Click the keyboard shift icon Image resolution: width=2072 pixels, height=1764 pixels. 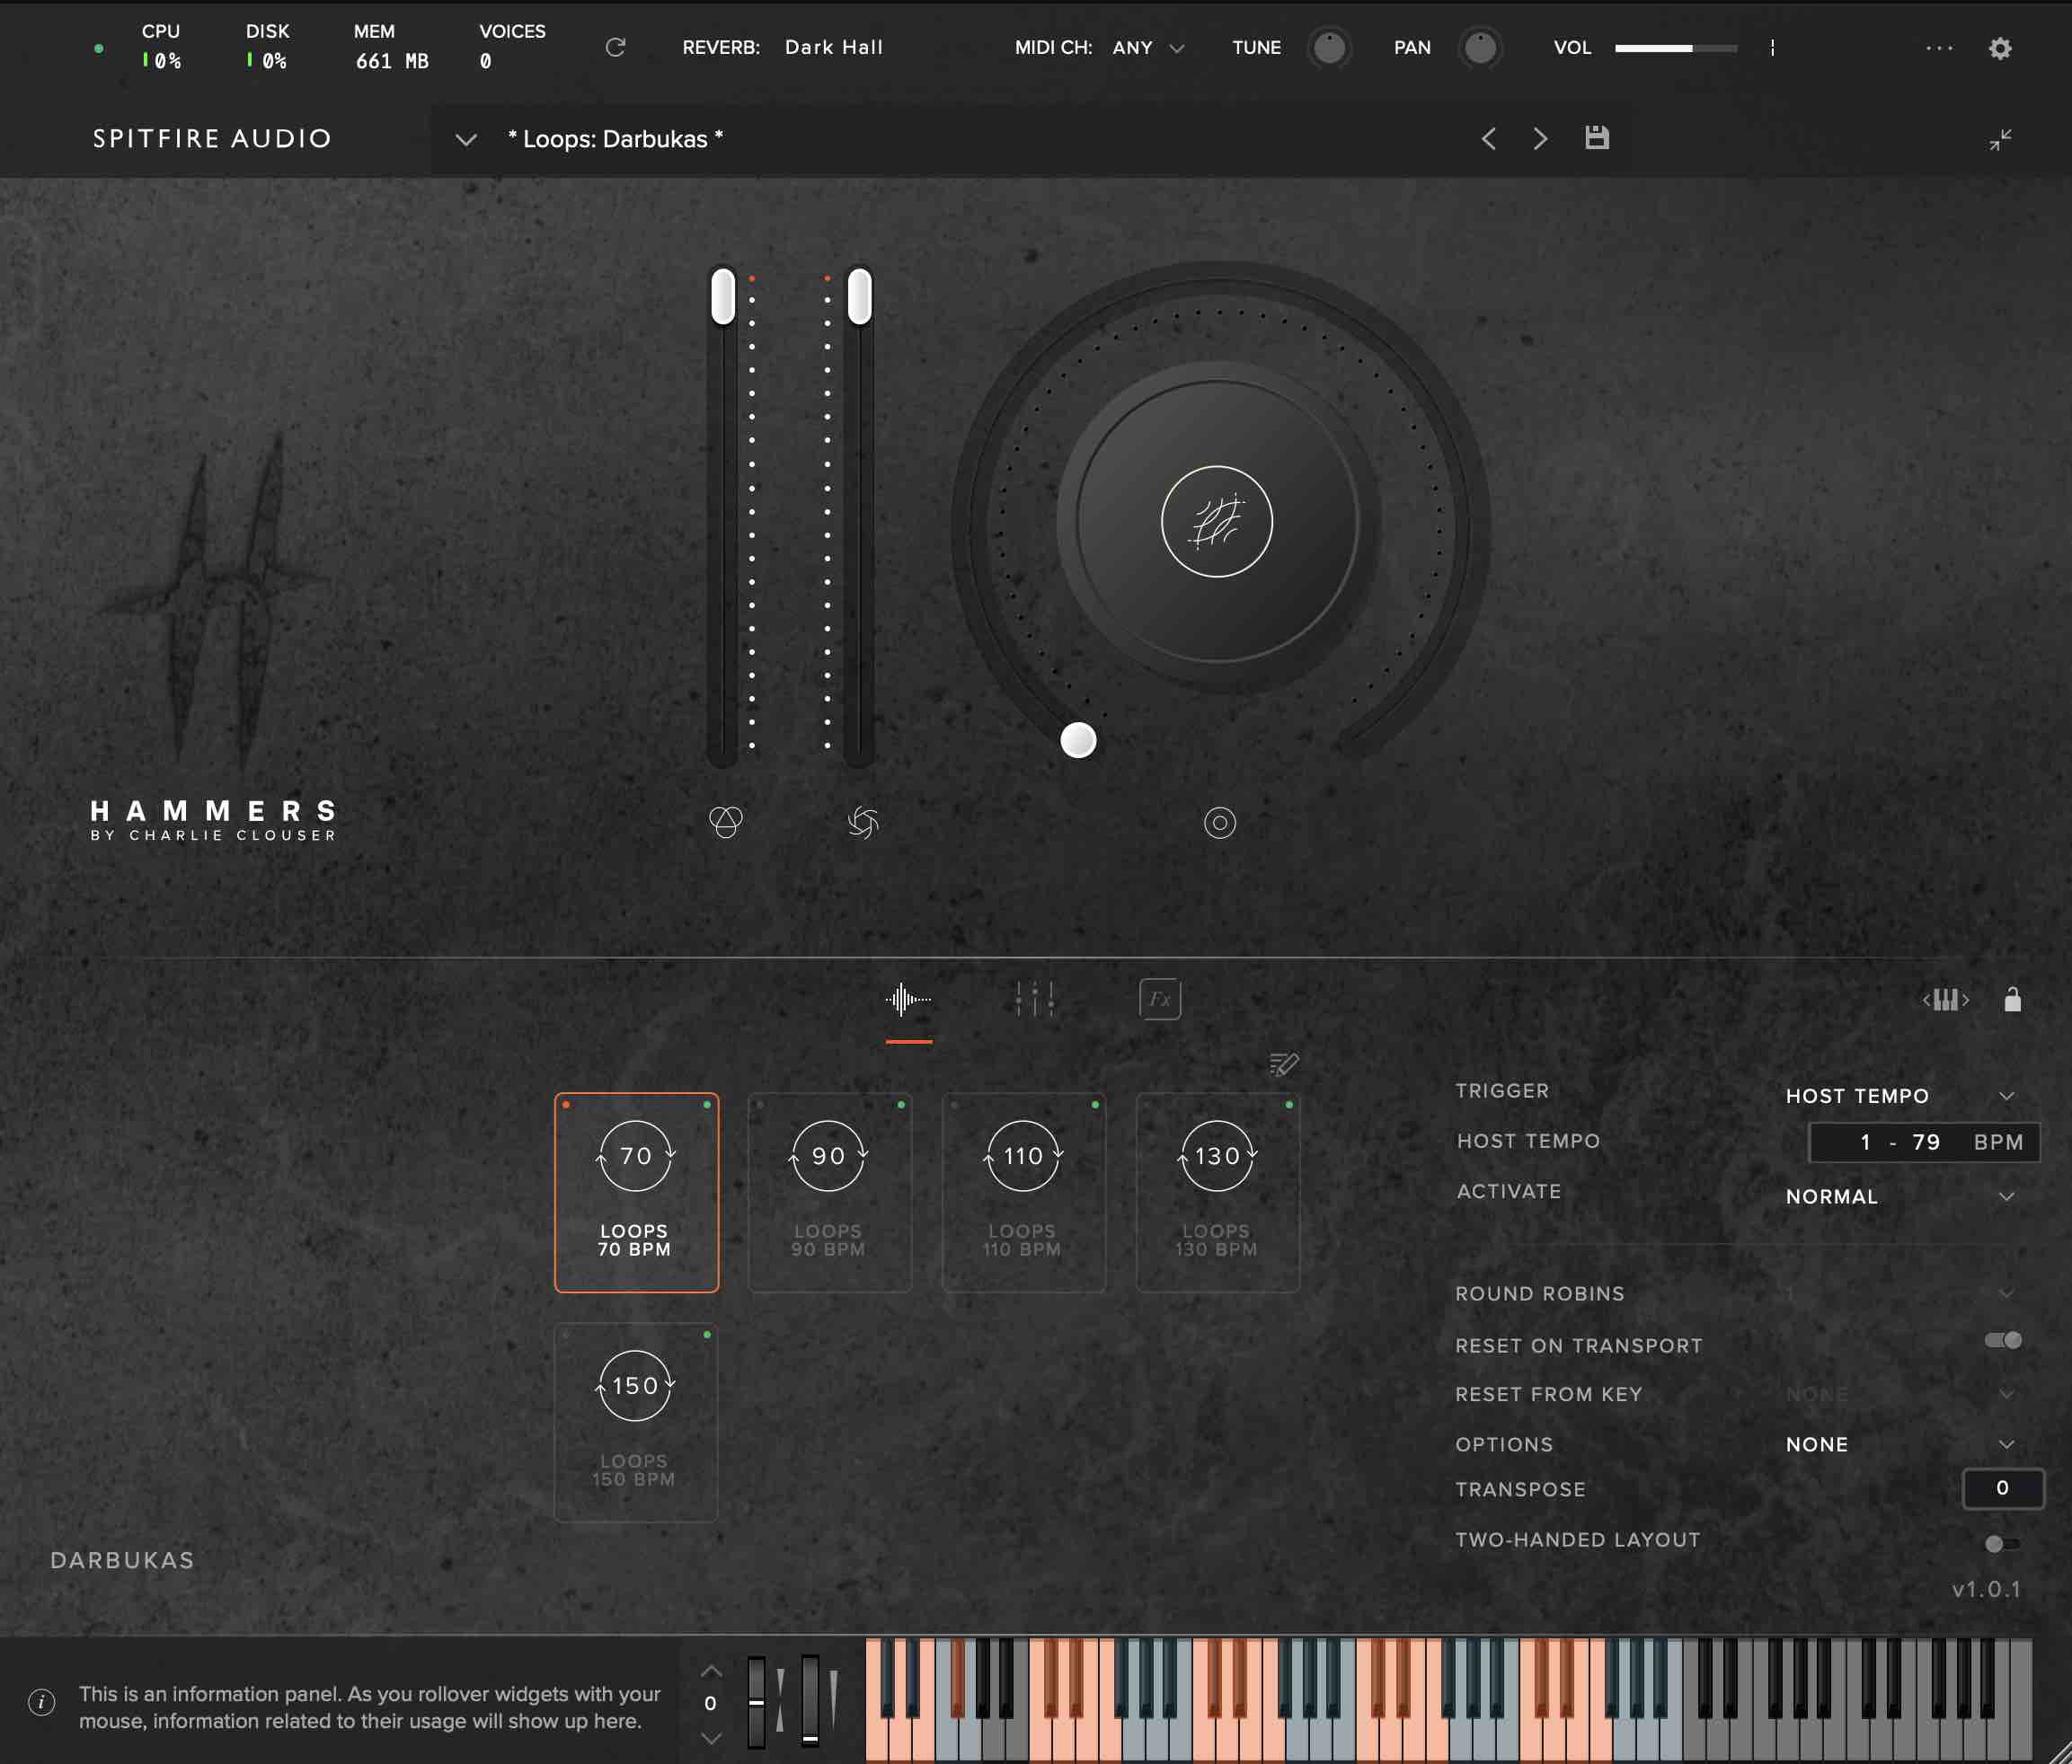coord(1945,1000)
